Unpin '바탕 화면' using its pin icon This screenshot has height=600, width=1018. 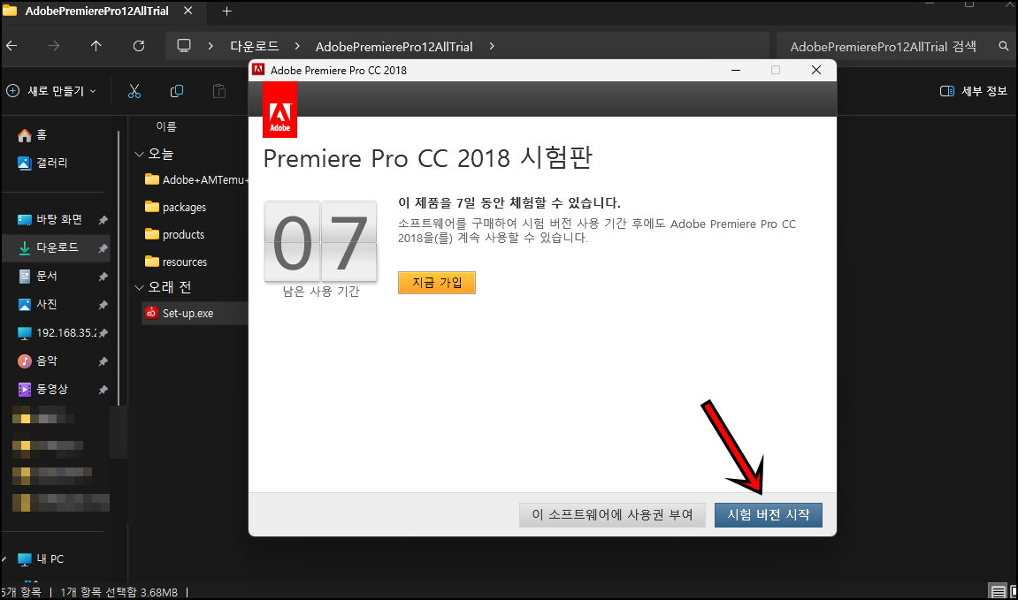pyautogui.click(x=103, y=220)
